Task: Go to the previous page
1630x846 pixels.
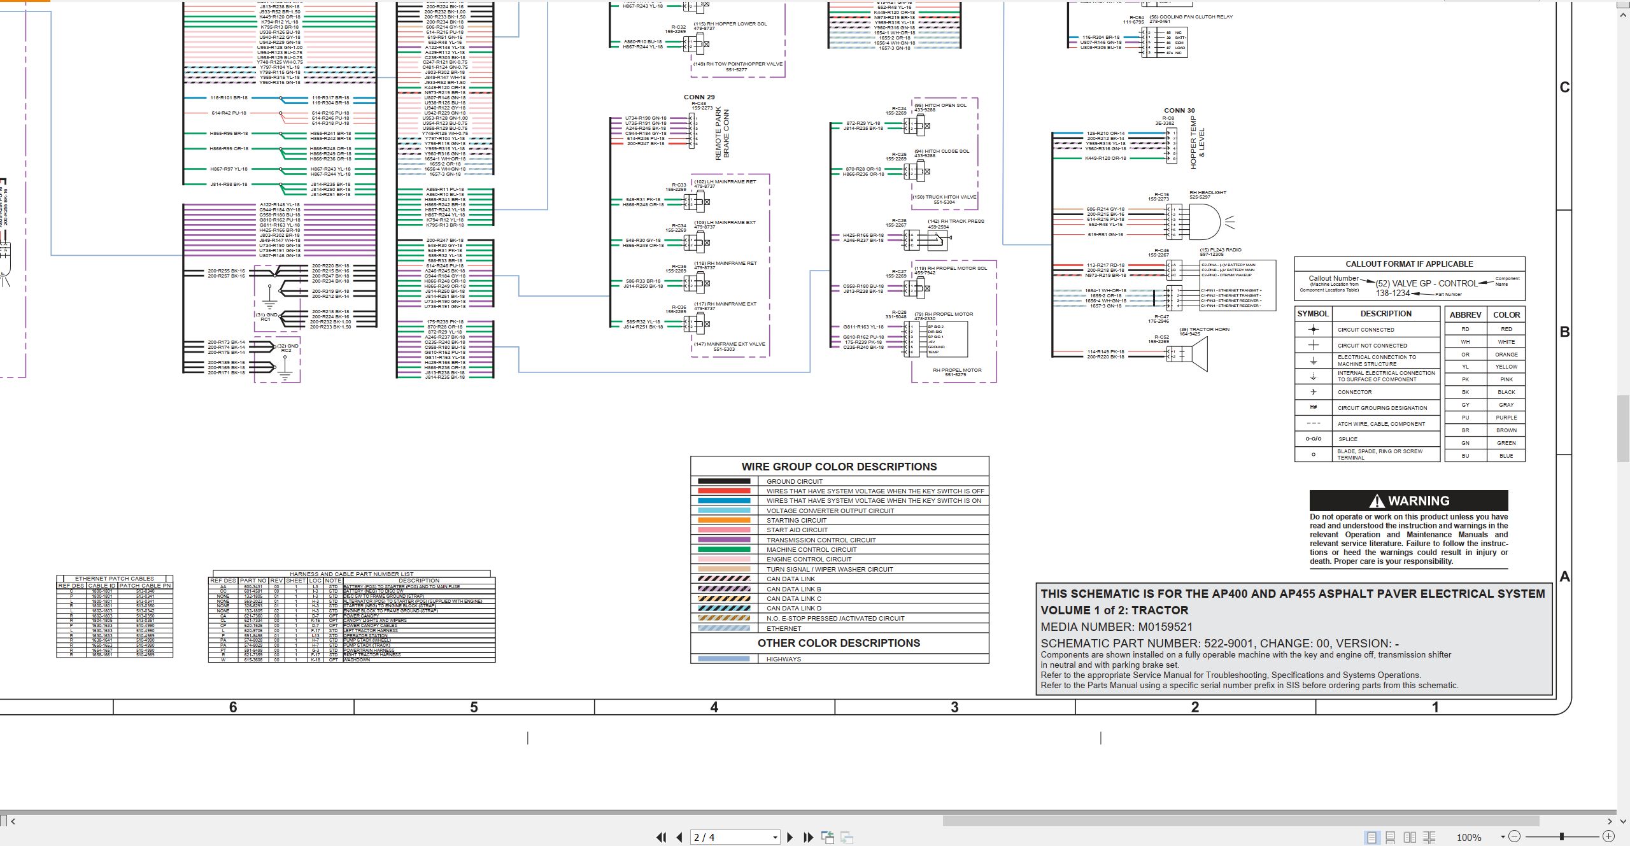Action: click(x=679, y=838)
